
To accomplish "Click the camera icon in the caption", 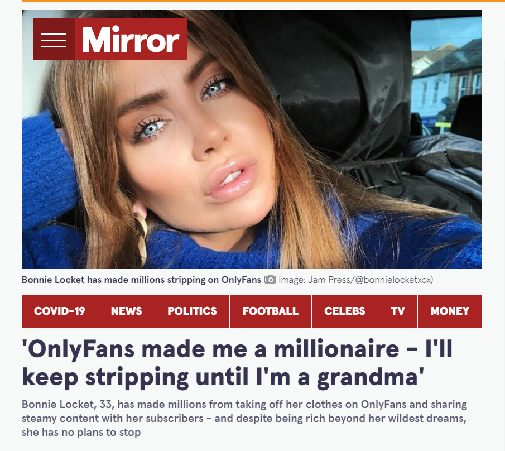I will coord(271,280).
